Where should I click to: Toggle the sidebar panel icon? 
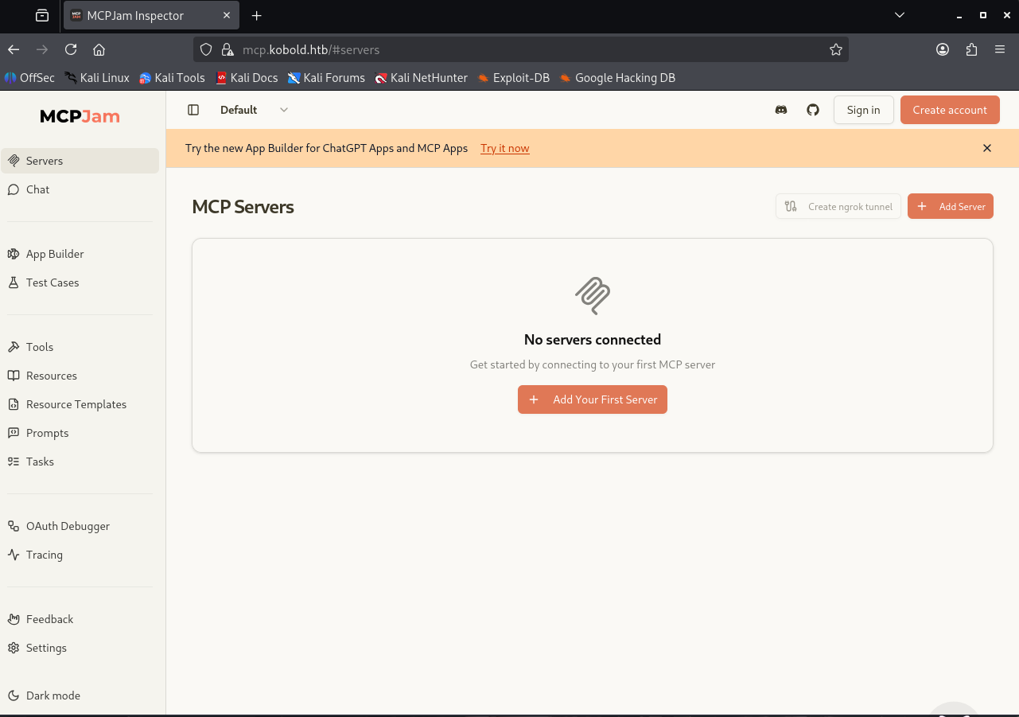(x=193, y=110)
